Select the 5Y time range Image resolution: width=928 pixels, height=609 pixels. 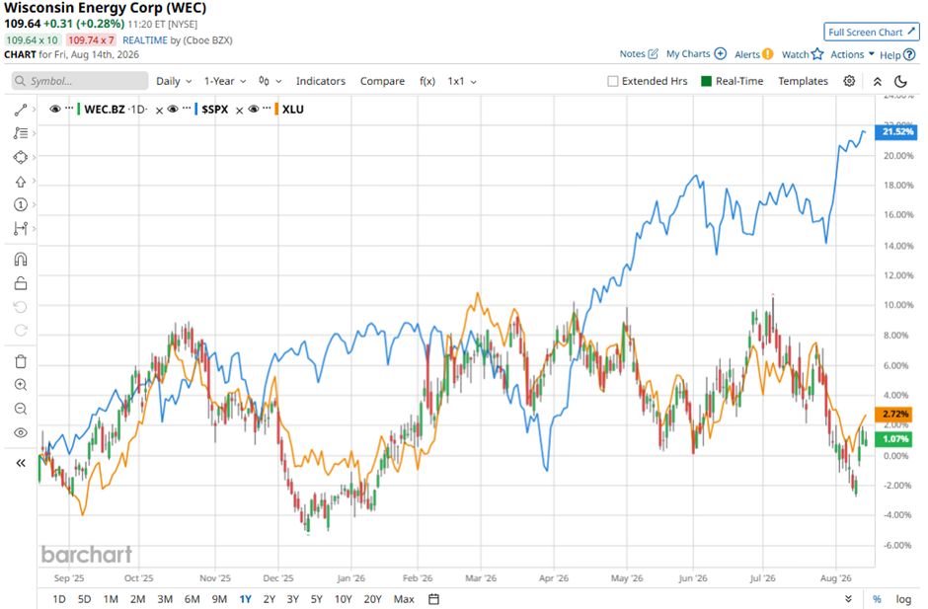(x=317, y=599)
